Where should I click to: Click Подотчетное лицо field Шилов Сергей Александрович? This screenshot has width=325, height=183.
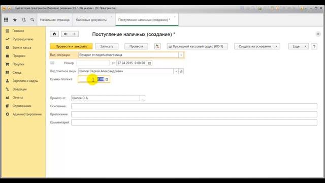point(126,71)
